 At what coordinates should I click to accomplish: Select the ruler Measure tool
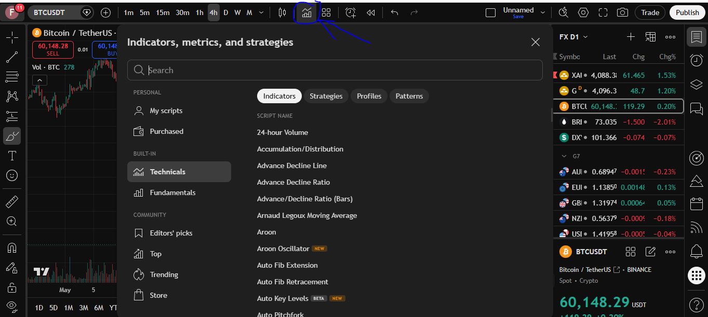12,201
